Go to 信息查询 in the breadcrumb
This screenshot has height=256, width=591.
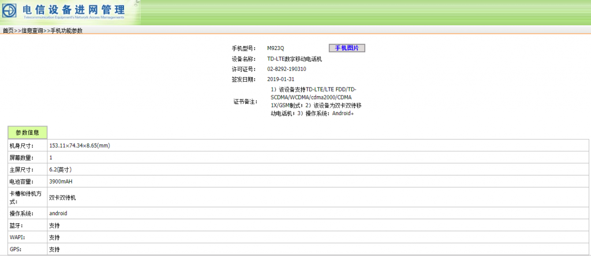pyautogui.click(x=32, y=31)
